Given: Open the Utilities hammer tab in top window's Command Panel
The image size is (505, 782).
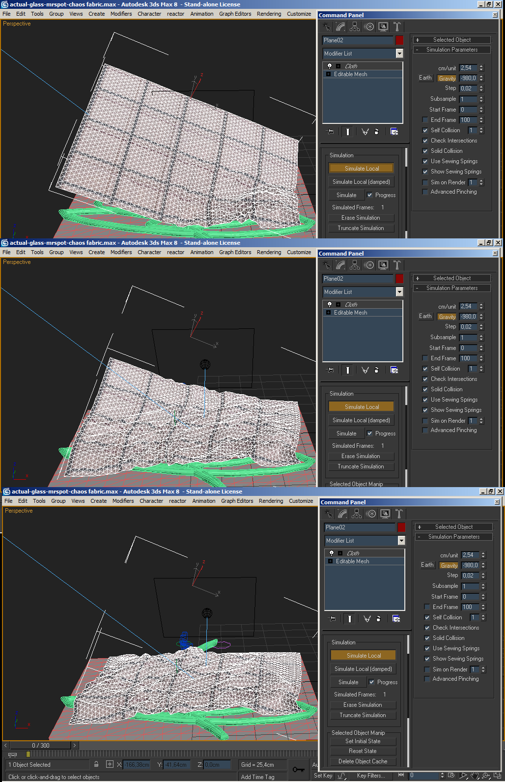Looking at the screenshot, I should click(397, 27).
